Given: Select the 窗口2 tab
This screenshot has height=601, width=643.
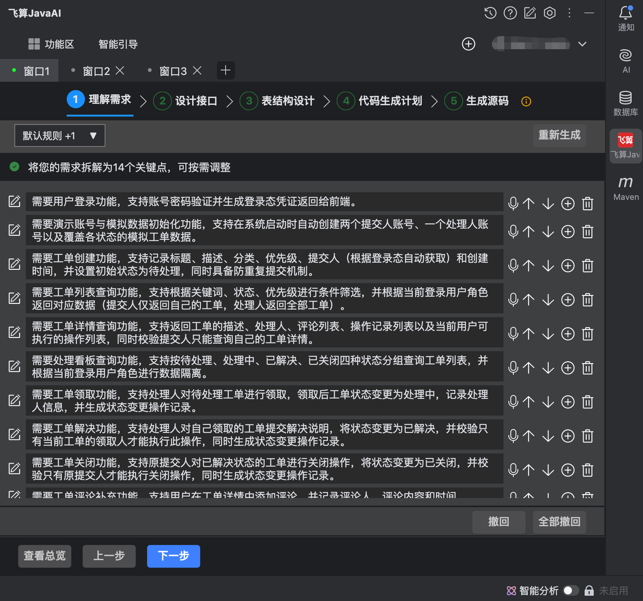Looking at the screenshot, I should tap(96, 71).
